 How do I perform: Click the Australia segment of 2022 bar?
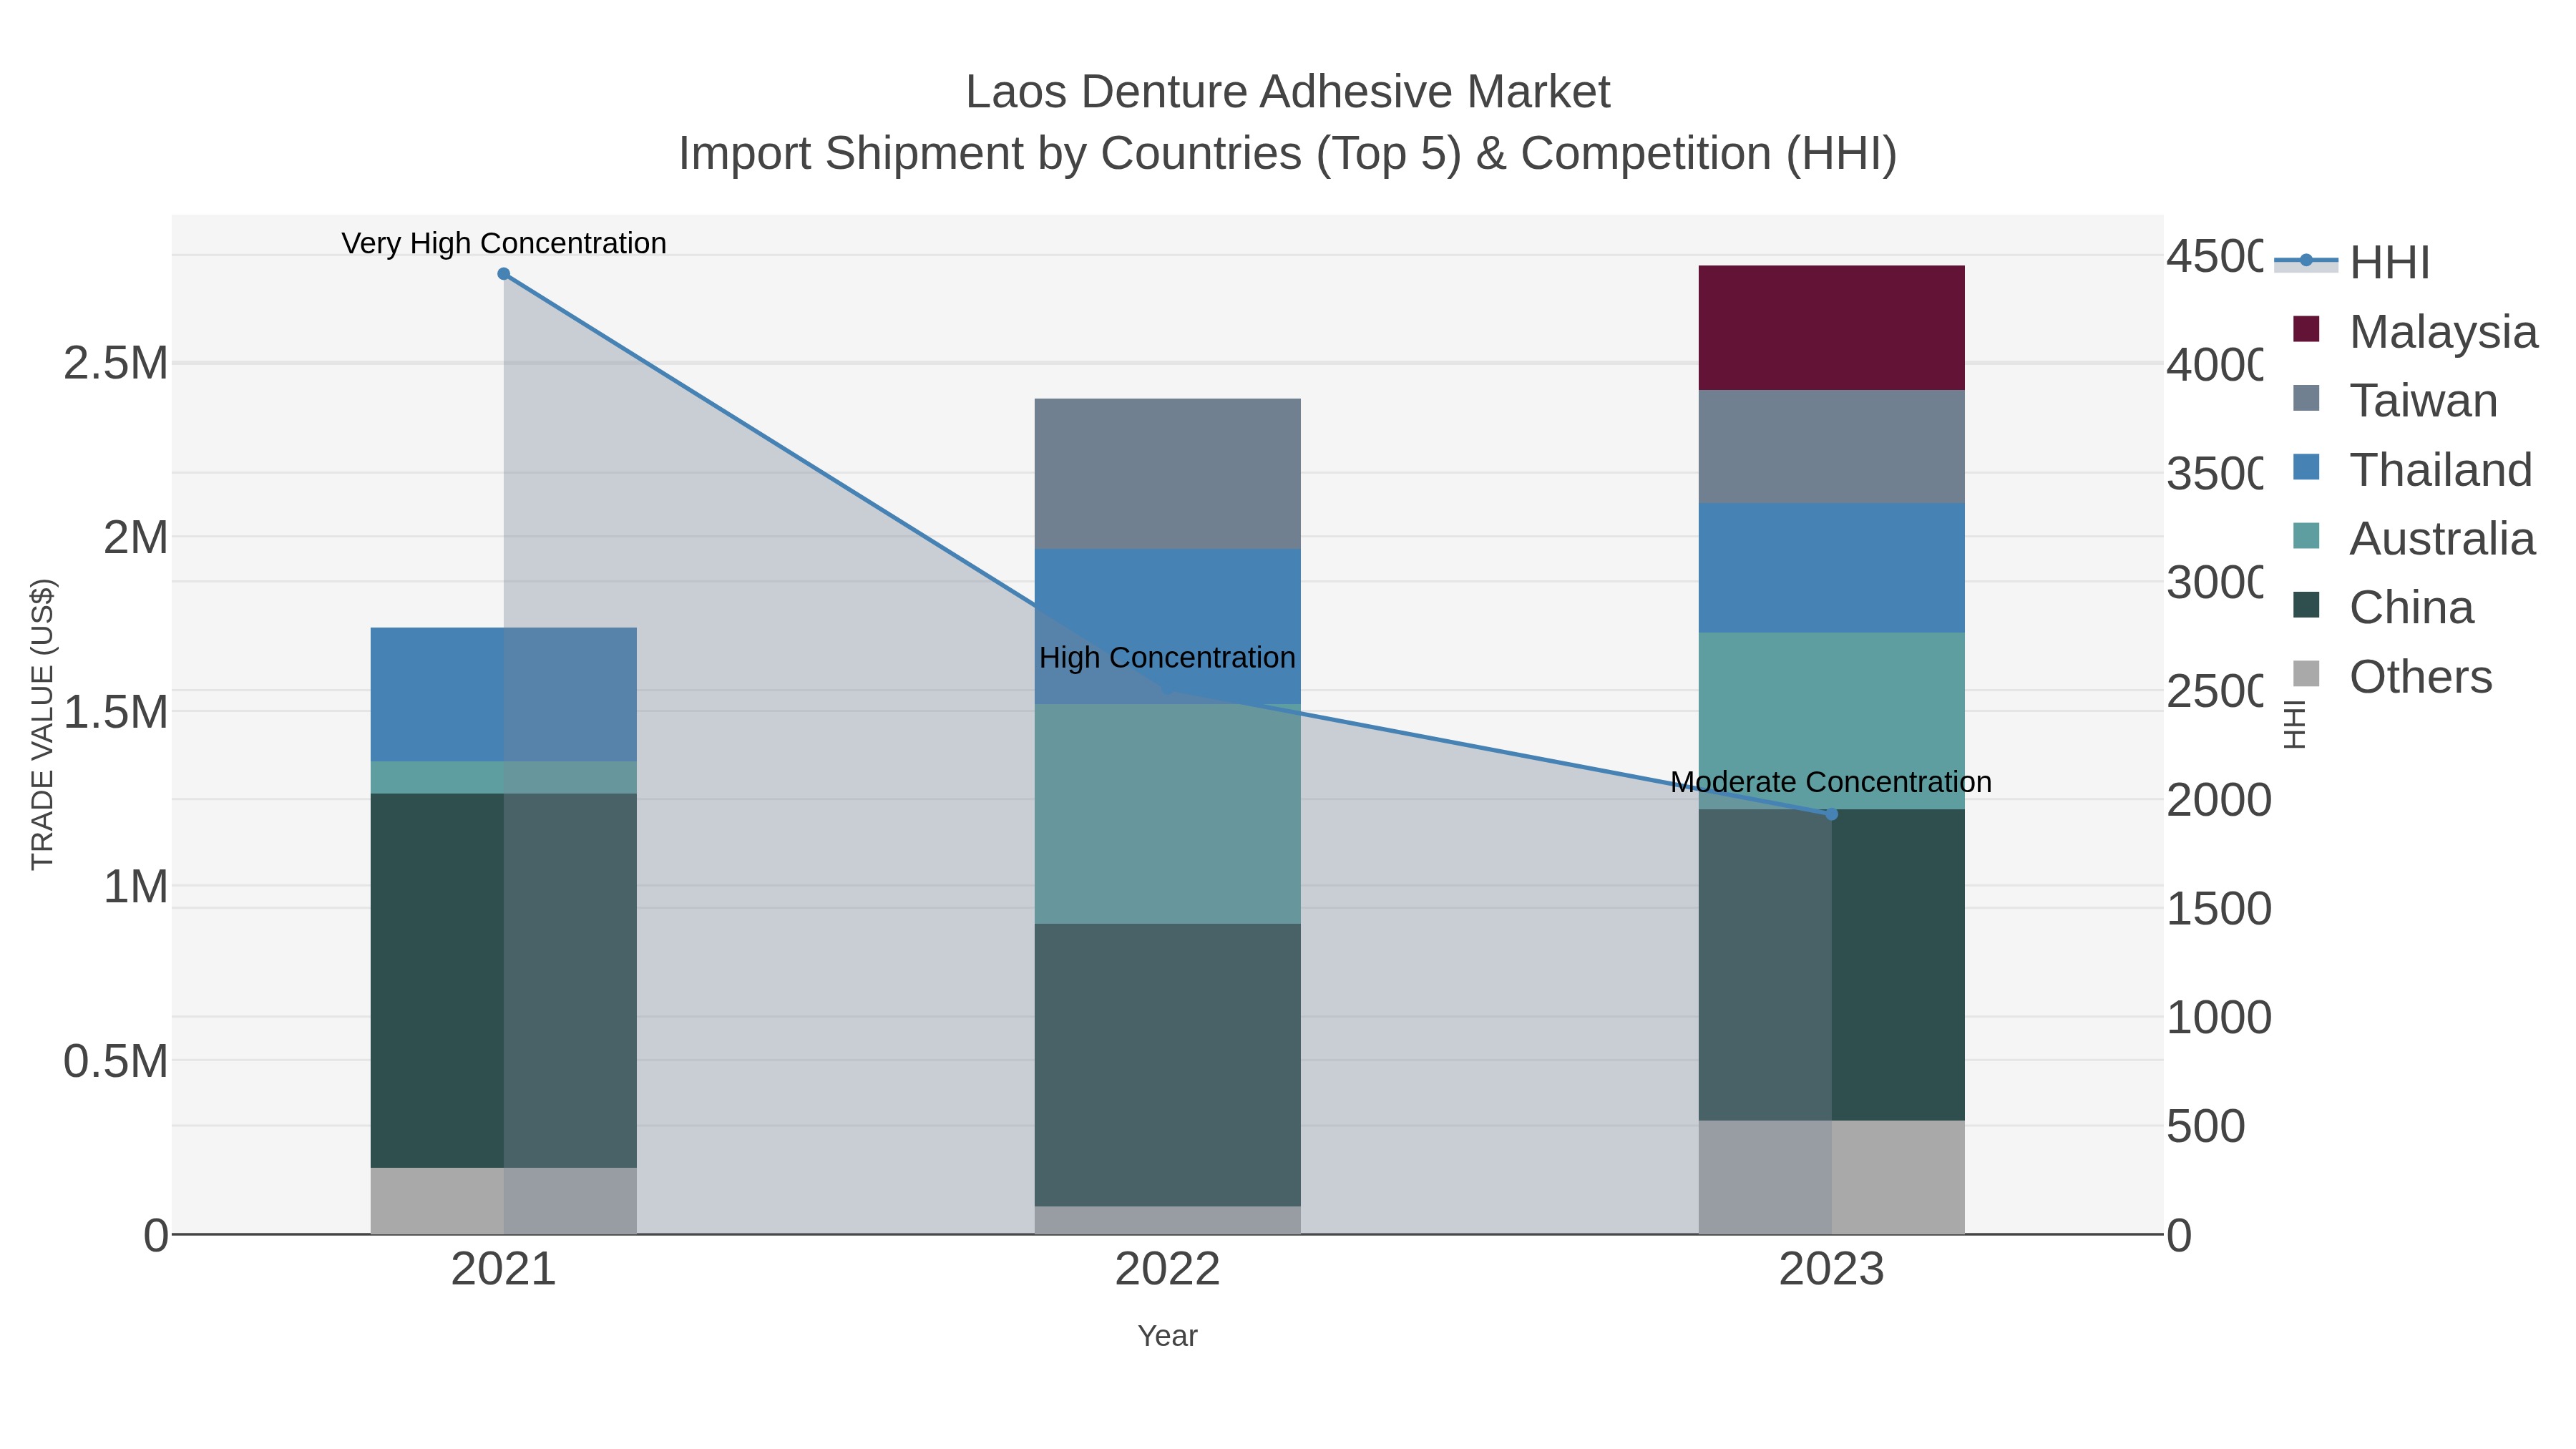[1167, 814]
